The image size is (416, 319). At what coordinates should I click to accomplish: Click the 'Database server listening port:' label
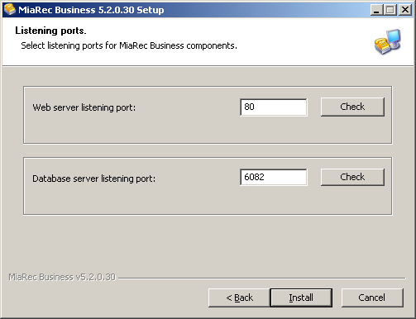(93, 179)
